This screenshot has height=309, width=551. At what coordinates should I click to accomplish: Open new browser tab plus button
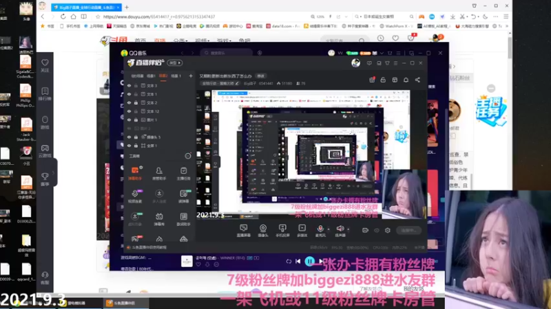(x=127, y=7)
